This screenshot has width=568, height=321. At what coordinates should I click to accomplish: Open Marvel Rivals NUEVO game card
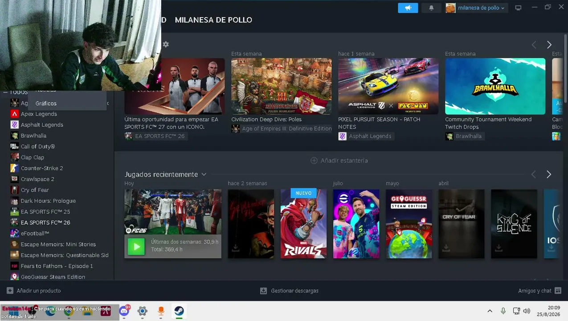pyautogui.click(x=303, y=224)
